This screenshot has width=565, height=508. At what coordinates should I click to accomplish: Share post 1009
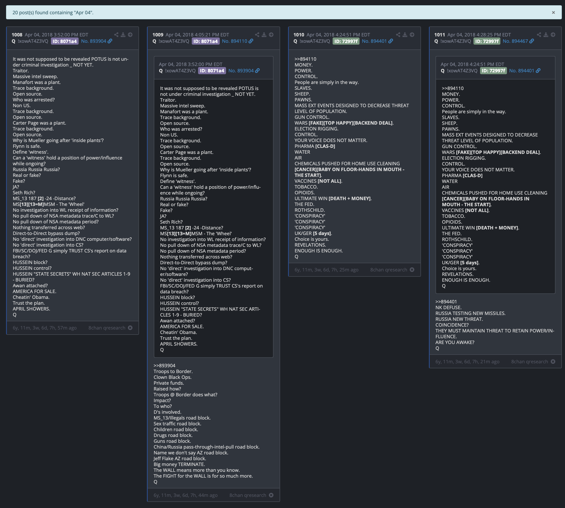point(257,35)
